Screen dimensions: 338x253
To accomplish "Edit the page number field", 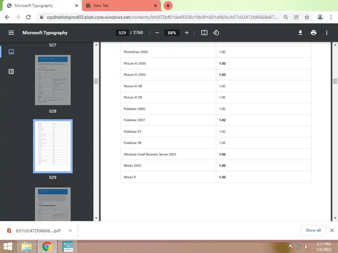I will pos(122,33).
